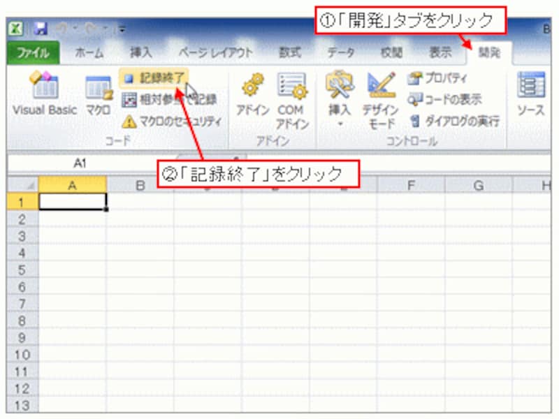Screen dimensions: 559x419
Task: Click the Select All corner button
Action: click(x=23, y=185)
